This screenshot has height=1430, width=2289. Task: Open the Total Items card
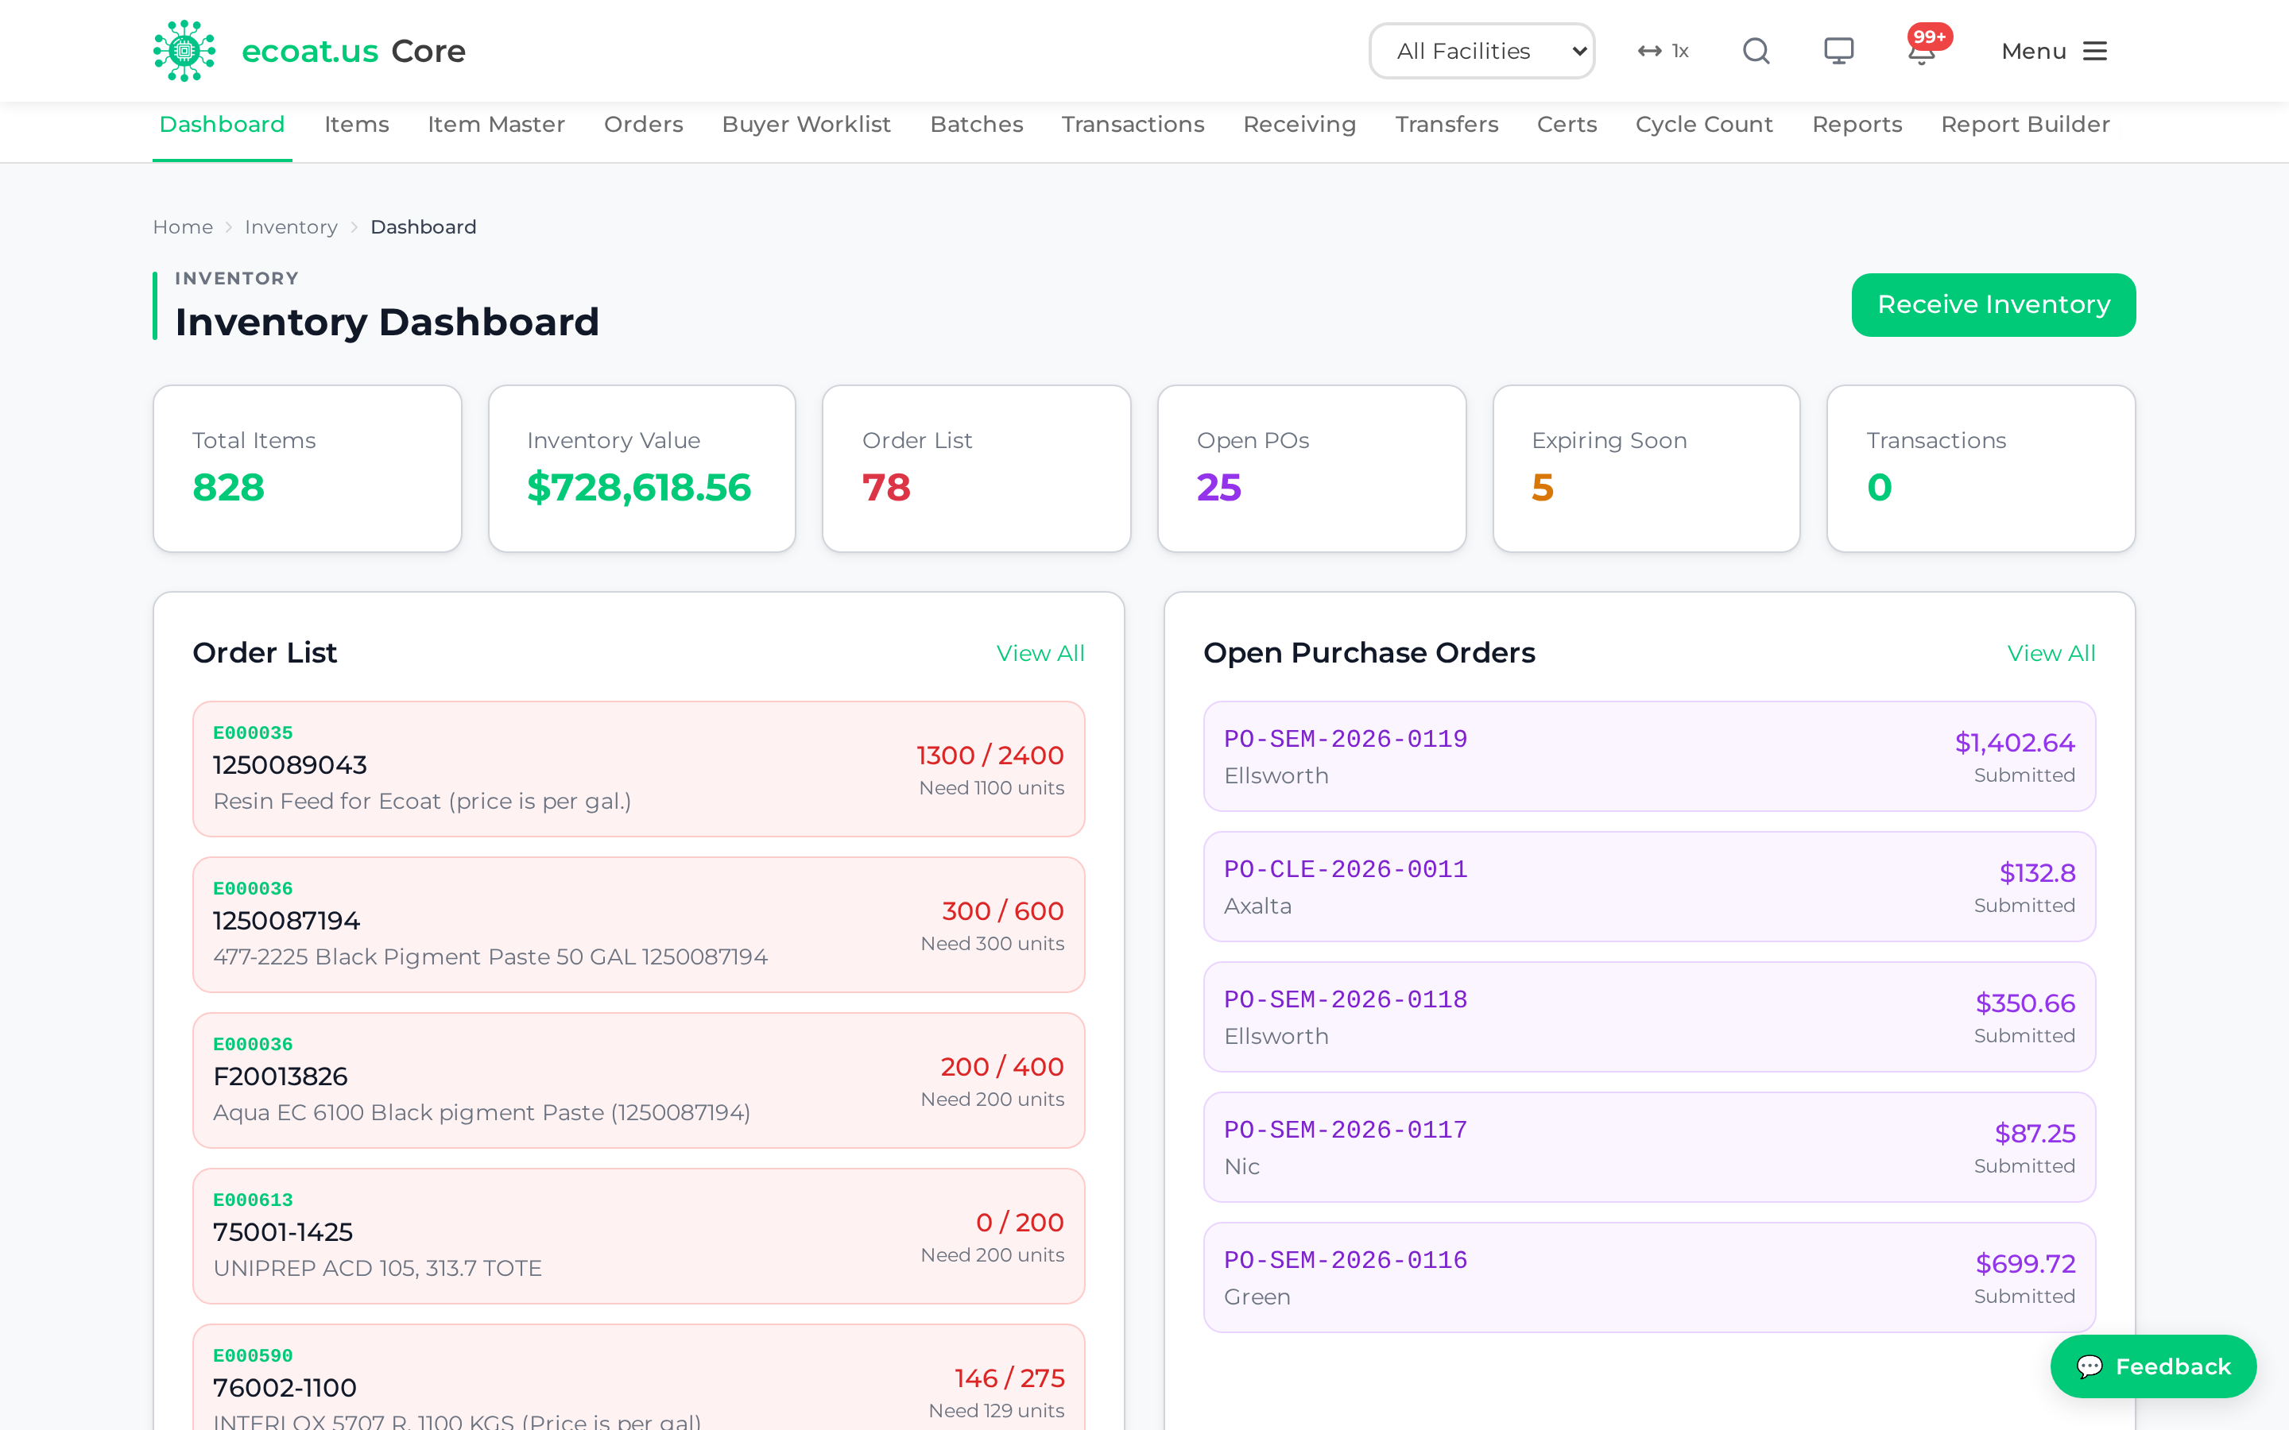[x=308, y=468]
